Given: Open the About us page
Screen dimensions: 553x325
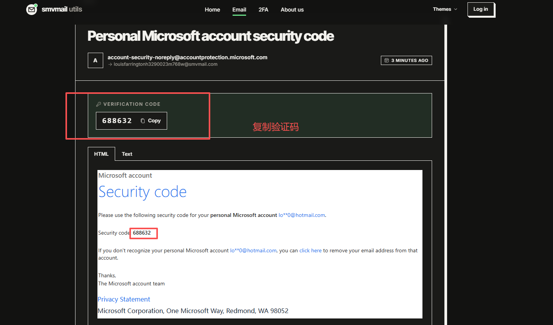Looking at the screenshot, I should [x=292, y=10].
